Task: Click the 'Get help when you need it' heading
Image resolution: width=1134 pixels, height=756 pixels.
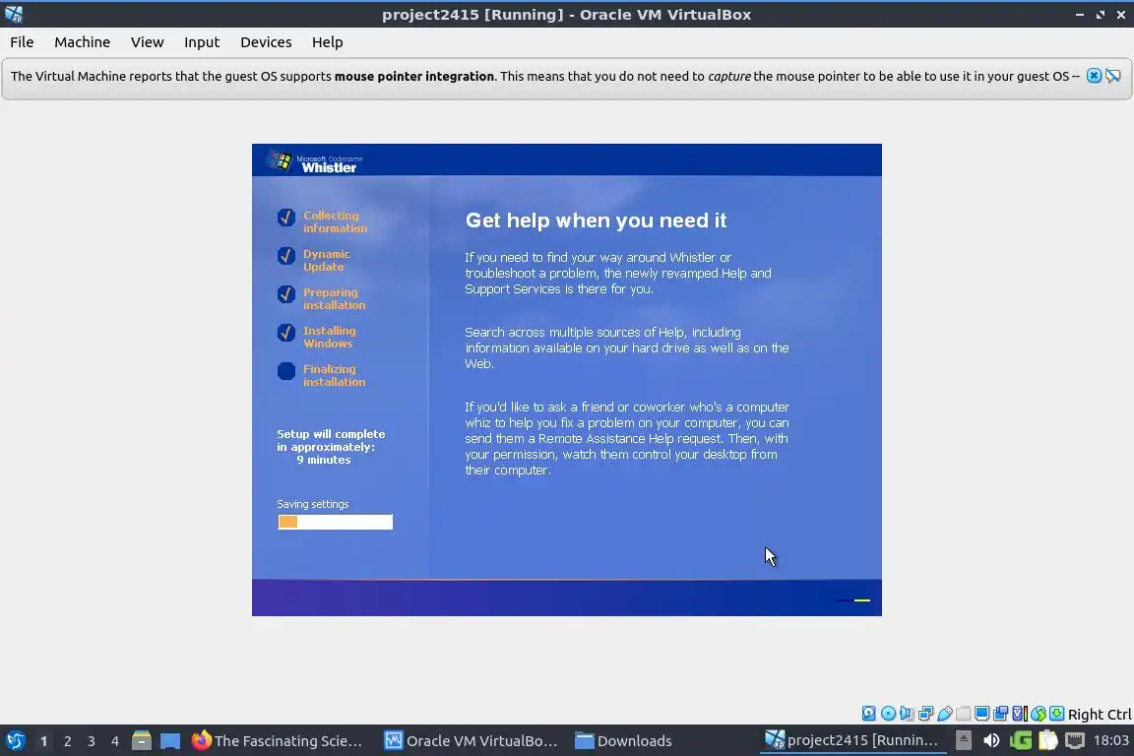Action: [596, 220]
